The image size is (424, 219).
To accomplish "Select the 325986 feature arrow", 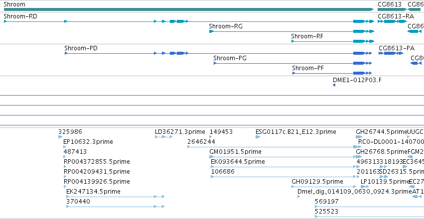I will [60, 137].
